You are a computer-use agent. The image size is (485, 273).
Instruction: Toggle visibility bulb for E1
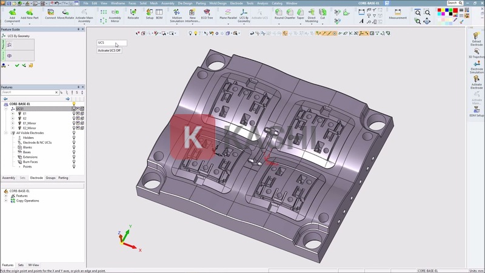pyautogui.click(x=74, y=113)
